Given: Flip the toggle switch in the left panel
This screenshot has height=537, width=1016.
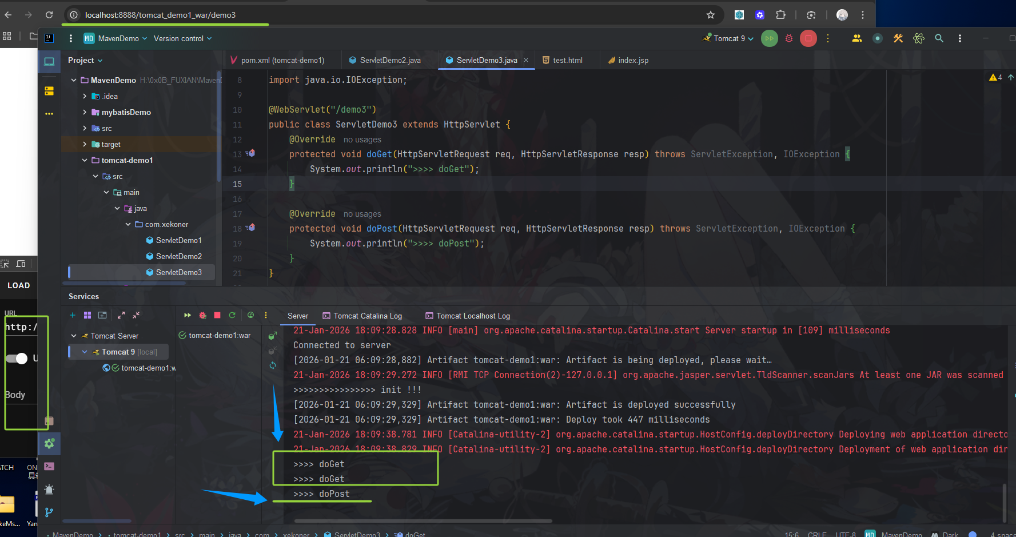Looking at the screenshot, I should pos(17,359).
